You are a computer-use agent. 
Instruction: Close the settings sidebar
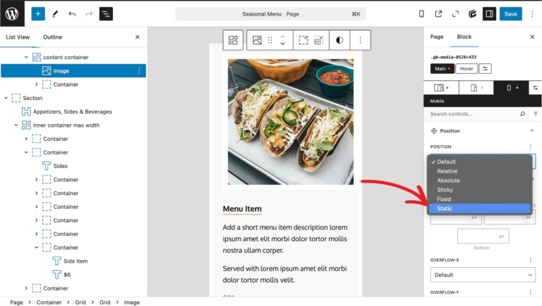tap(532, 37)
